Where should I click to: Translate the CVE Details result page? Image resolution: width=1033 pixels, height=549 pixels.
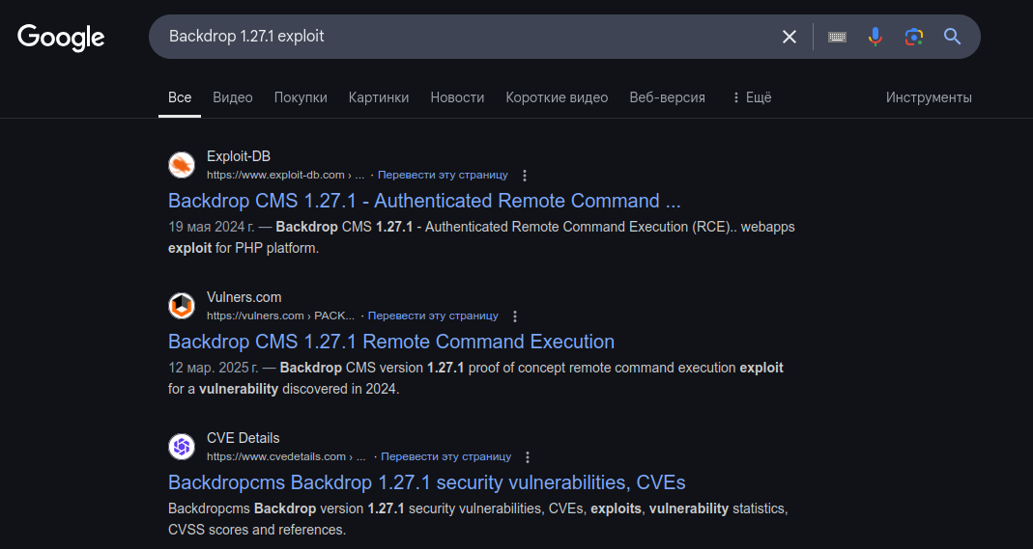tap(446, 456)
